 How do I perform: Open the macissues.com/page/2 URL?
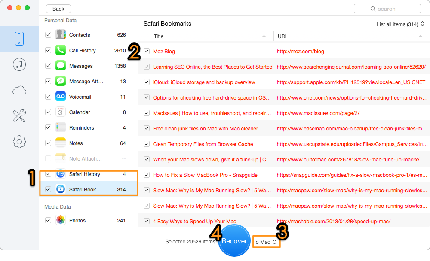(318, 113)
